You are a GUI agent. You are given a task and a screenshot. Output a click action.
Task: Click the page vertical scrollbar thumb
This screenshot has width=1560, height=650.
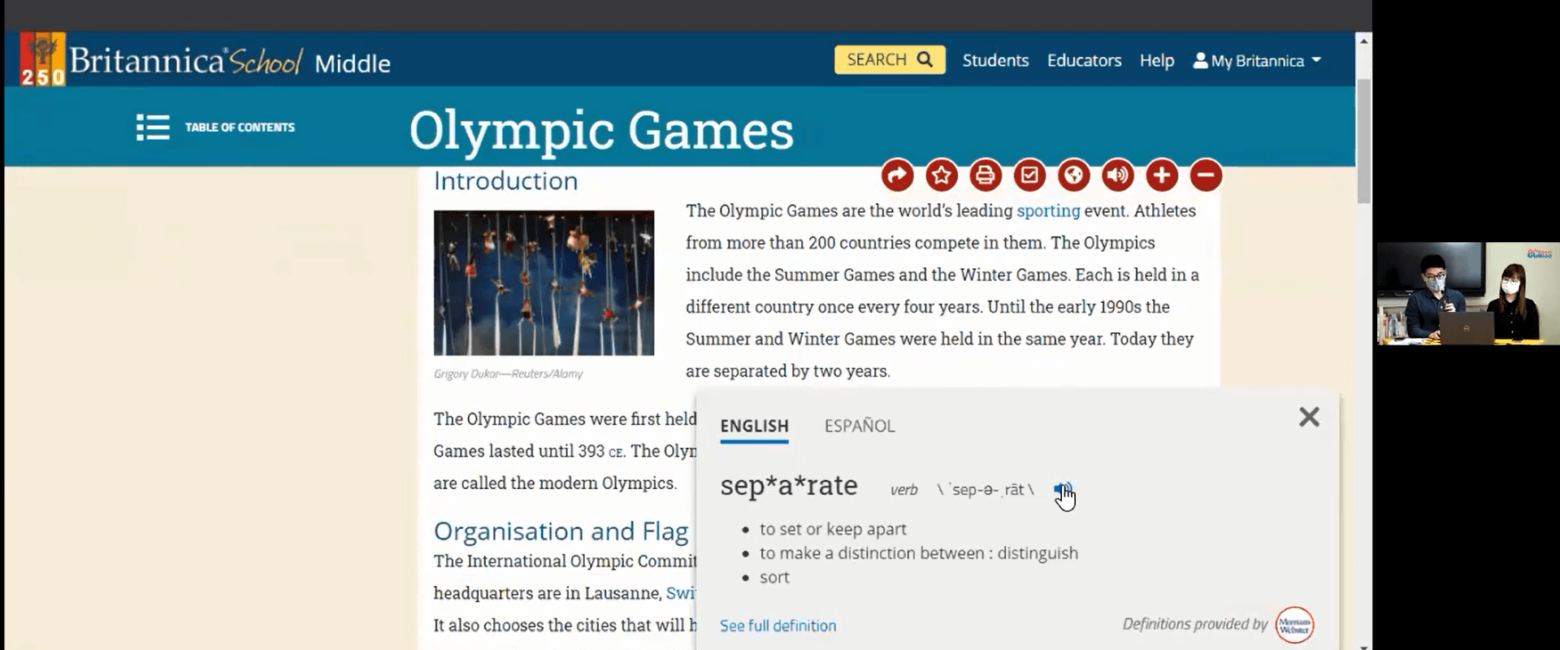tap(1363, 141)
